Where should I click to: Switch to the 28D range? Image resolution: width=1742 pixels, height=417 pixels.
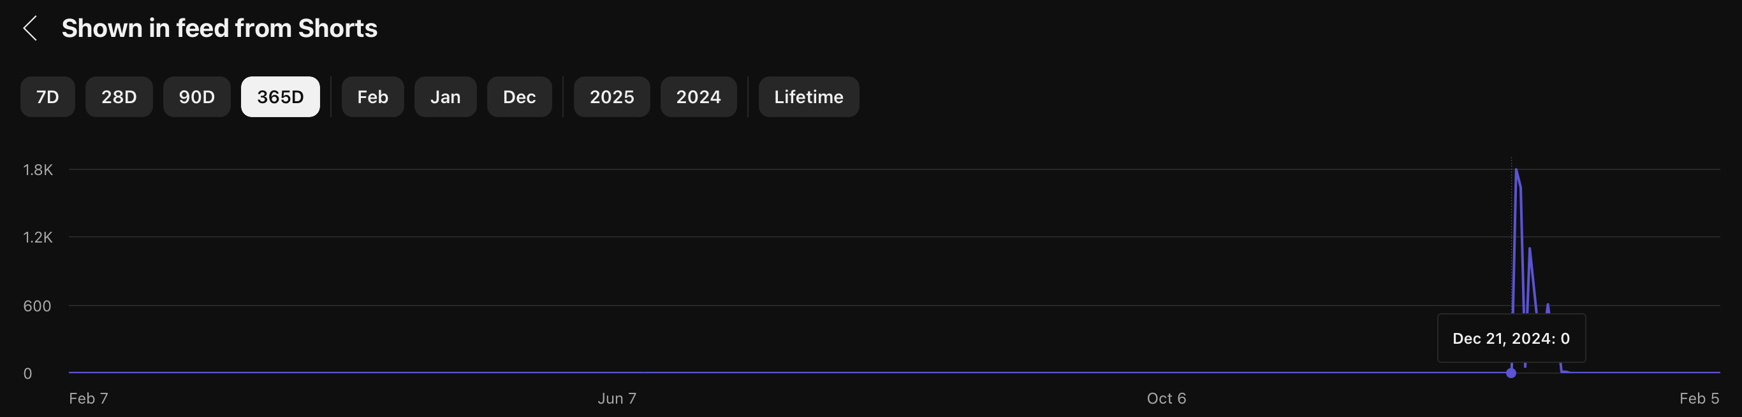(x=119, y=97)
